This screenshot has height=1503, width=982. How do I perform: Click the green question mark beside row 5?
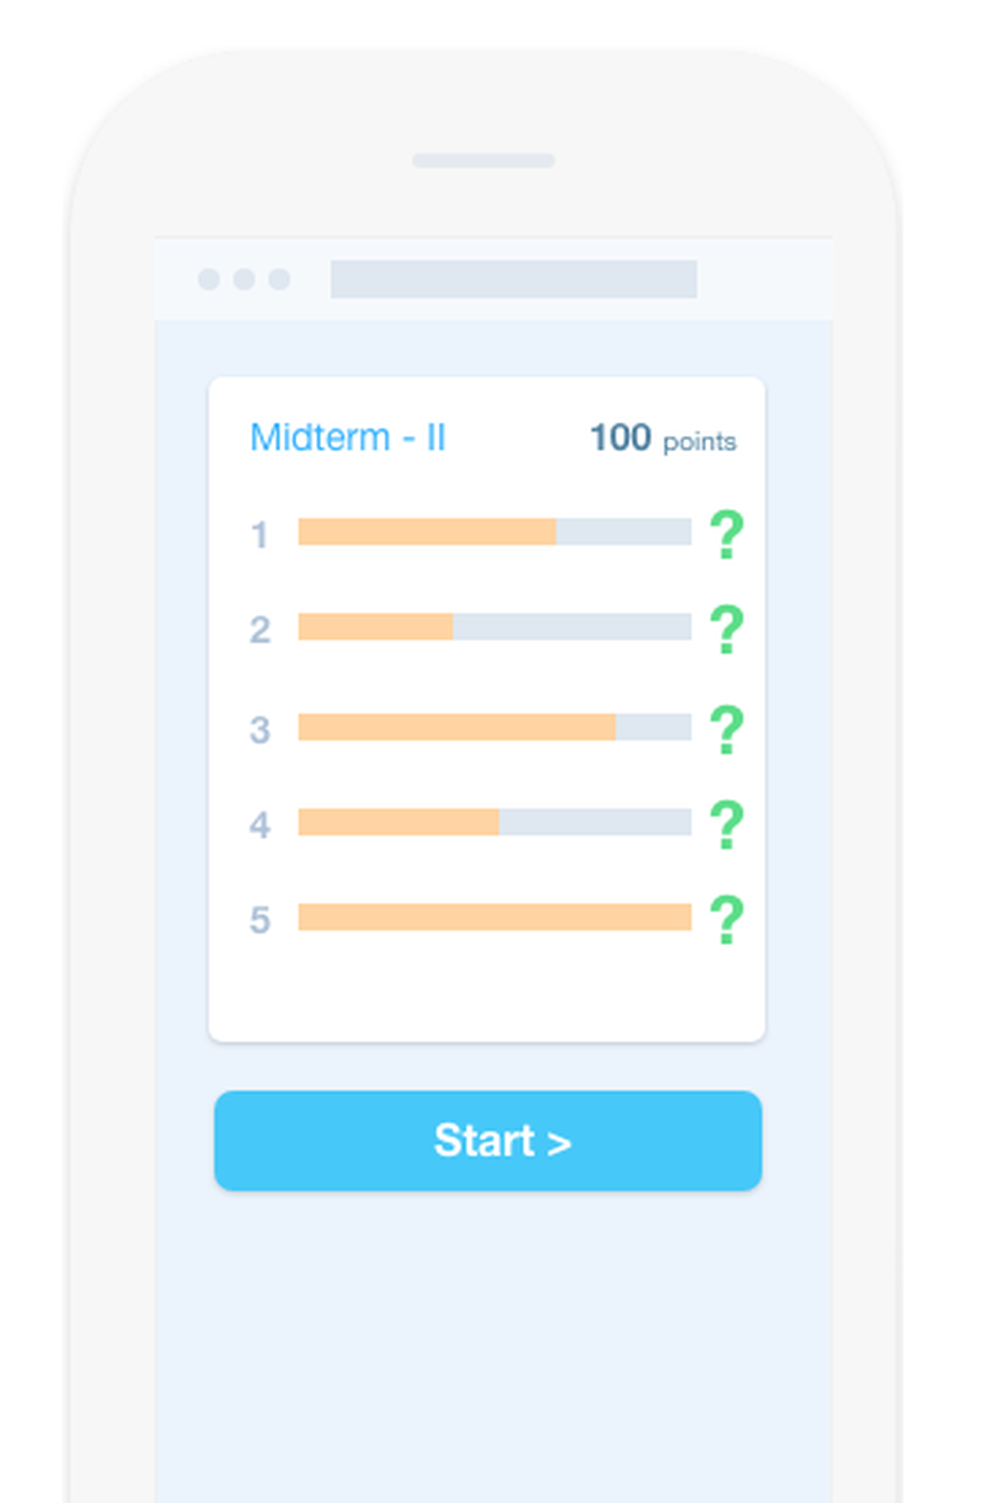tap(727, 918)
